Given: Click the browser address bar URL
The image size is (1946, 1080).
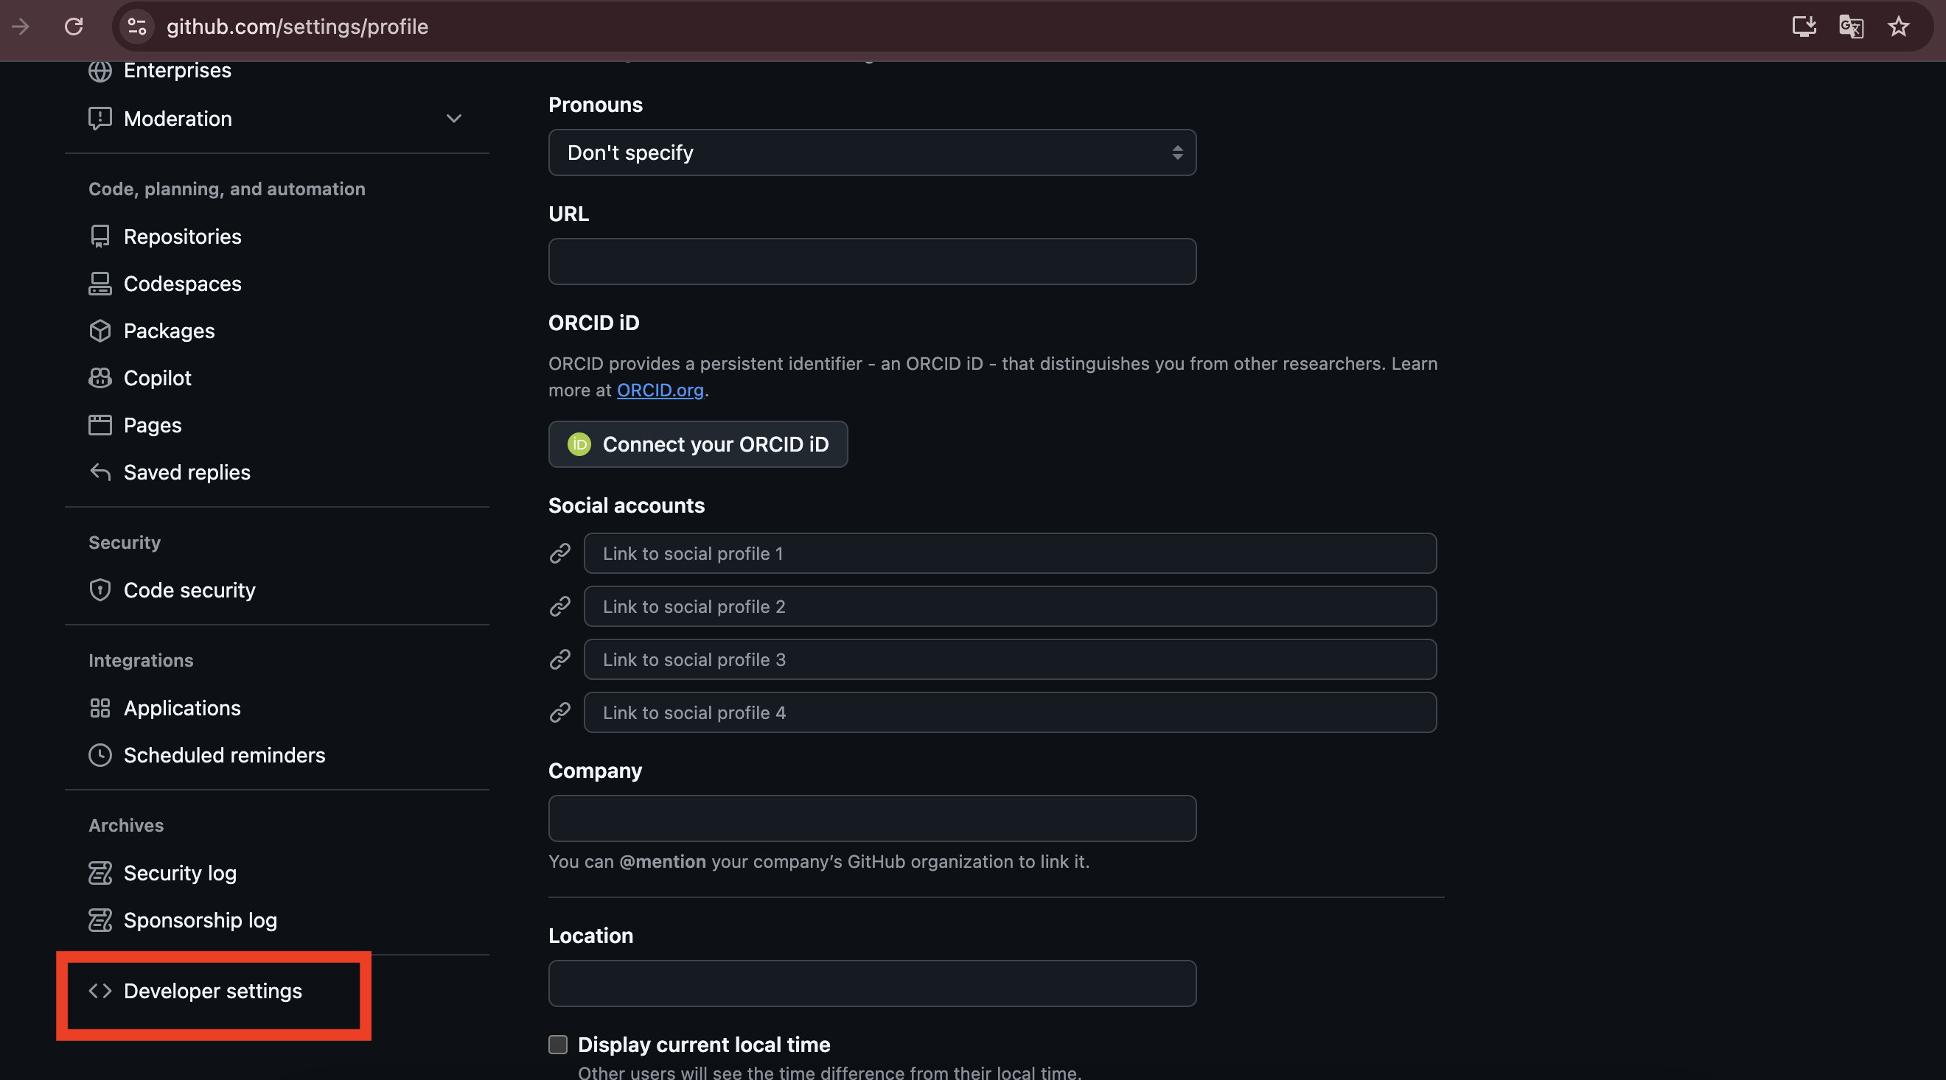Looking at the screenshot, I should (297, 27).
